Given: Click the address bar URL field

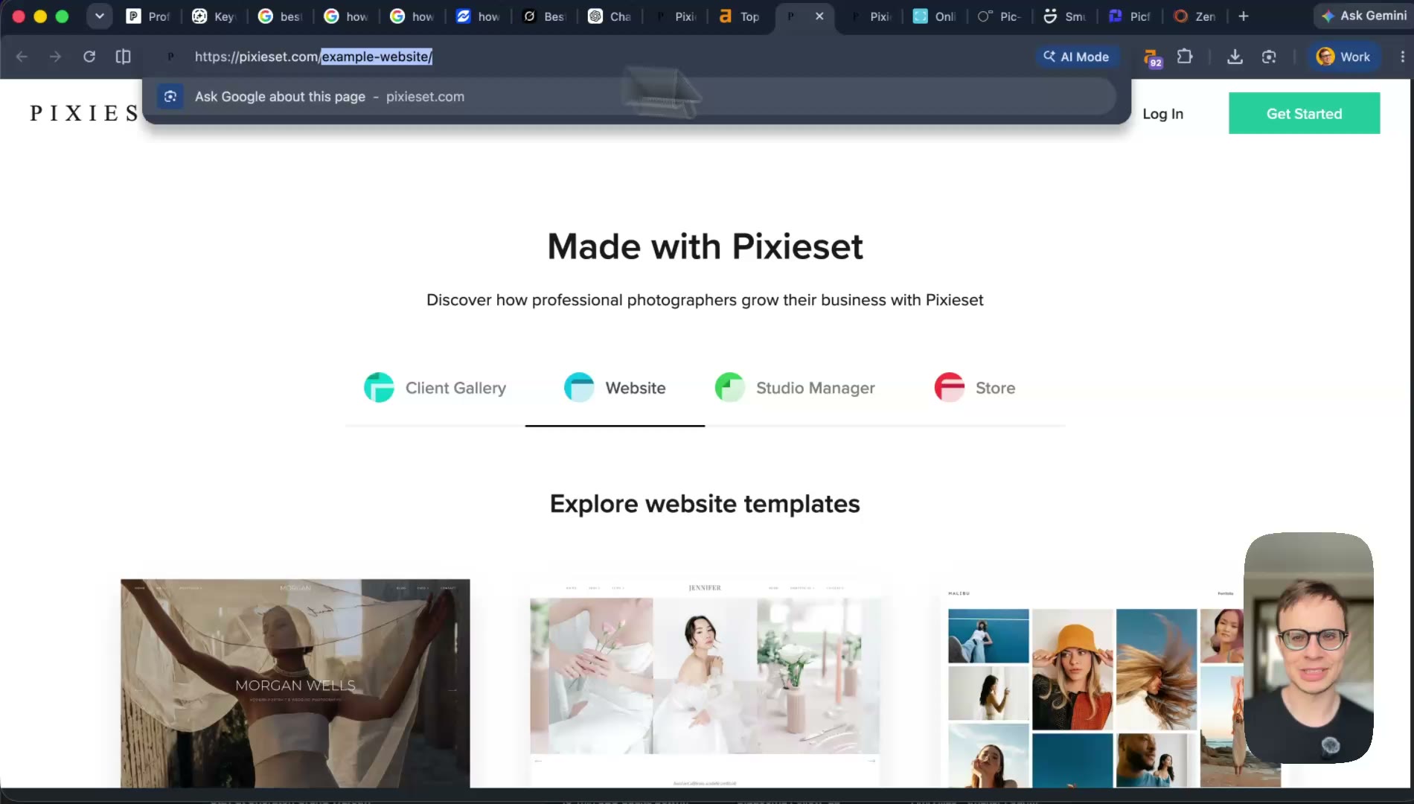Looking at the screenshot, I should (x=595, y=57).
